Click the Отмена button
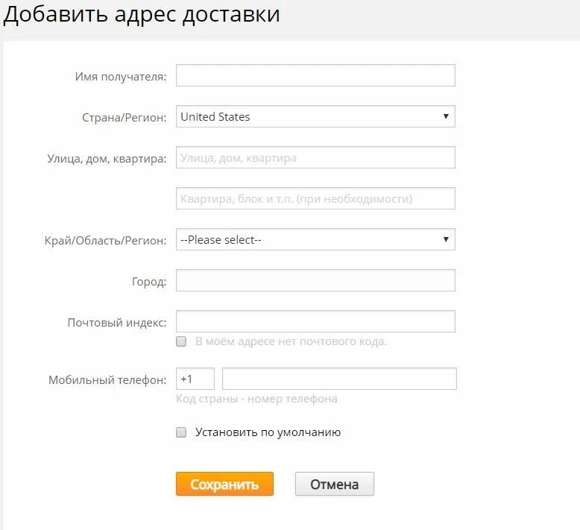 (x=335, y=485)
